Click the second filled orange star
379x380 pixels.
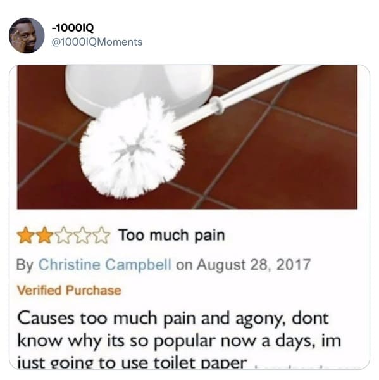point(44,236)
